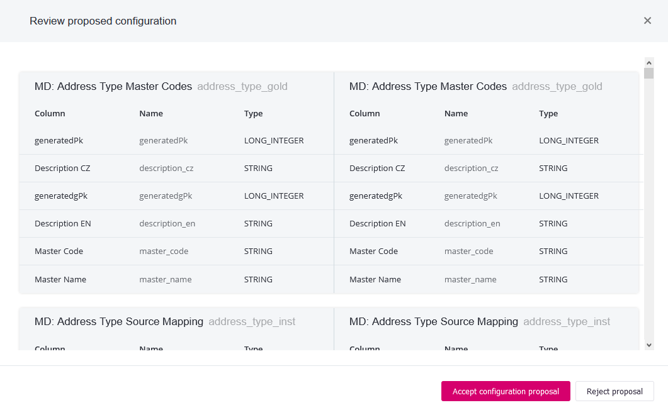
Task: Select left panel Address Type Master Codes title
Action: [x=113, y=87]
